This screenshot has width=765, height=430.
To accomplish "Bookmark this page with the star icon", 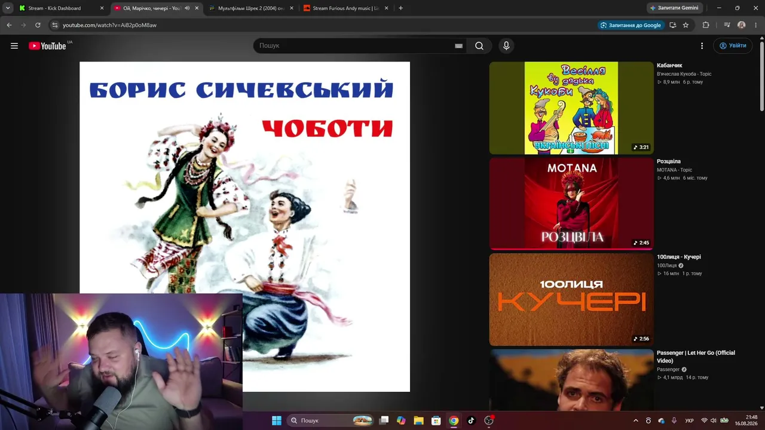I will pyautogui.click(x=686, y=25).
